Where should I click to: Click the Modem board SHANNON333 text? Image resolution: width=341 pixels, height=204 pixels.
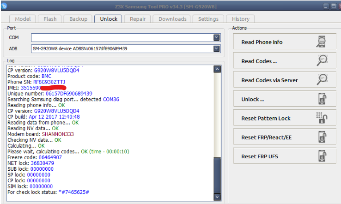pos(58,134)
